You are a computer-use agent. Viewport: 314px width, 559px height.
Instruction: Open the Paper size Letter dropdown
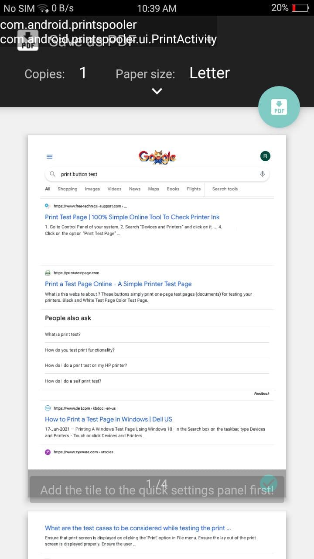pyautogui.click(x=209, y=73)
